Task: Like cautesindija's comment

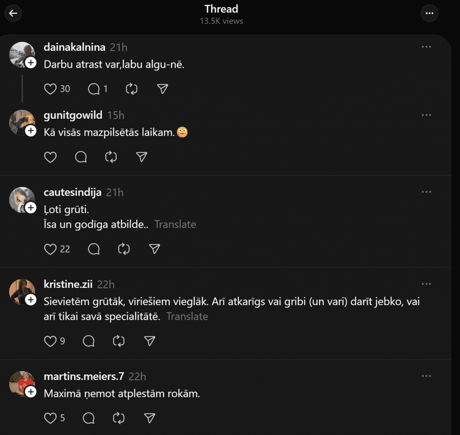Action: [50, 249]
